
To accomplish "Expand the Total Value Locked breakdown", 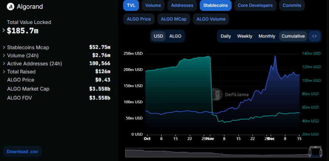I will tap(4, 31).
